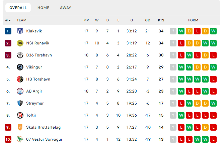Sort standings by GD column header
The image size is (223, 147).
[148, 20]
